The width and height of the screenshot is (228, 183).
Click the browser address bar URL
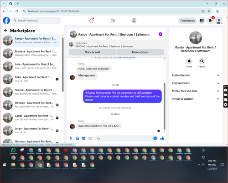[53, 11]
